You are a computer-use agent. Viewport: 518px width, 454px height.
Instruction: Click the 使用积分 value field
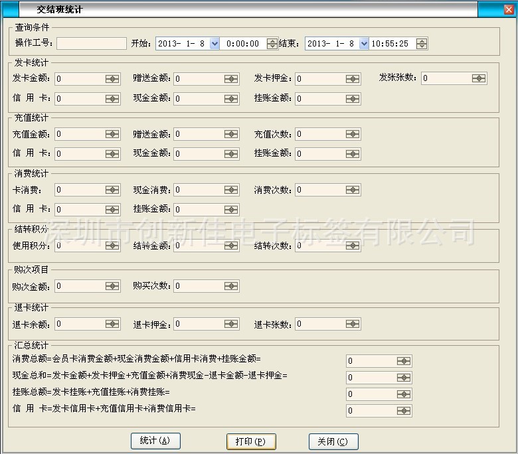tap(79, 246)
